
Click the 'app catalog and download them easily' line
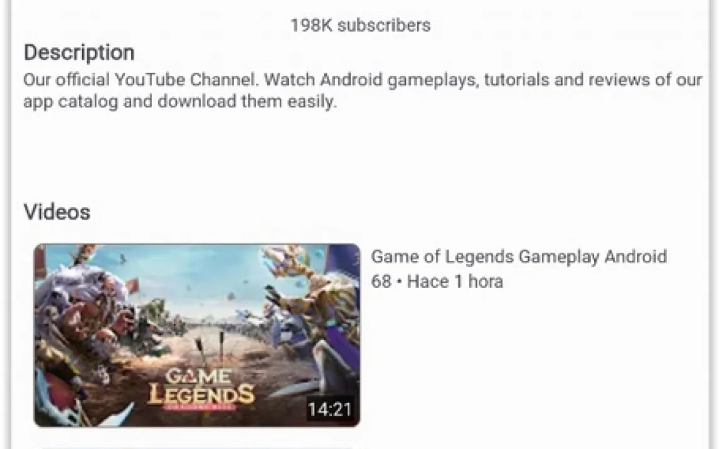tap(179, 101)
